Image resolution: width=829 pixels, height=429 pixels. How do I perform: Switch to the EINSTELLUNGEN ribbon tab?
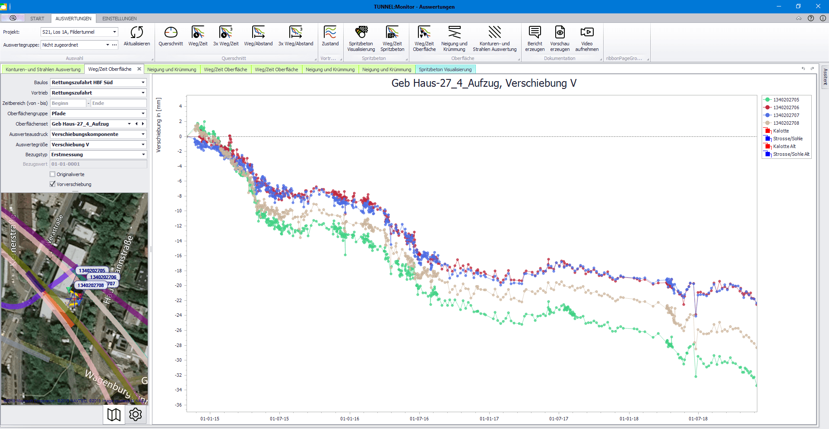(119, 19)
